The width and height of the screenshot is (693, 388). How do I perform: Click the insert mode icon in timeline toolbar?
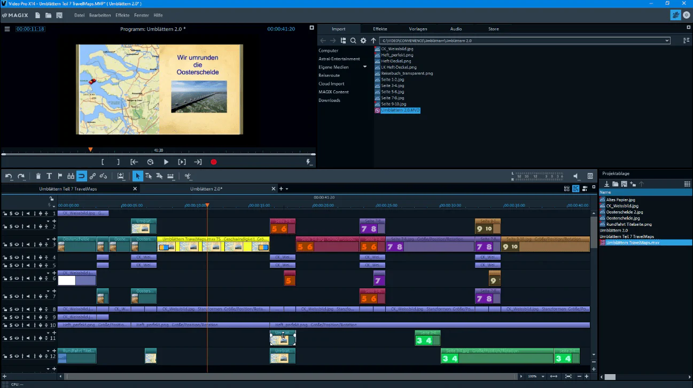coord(121,176)
